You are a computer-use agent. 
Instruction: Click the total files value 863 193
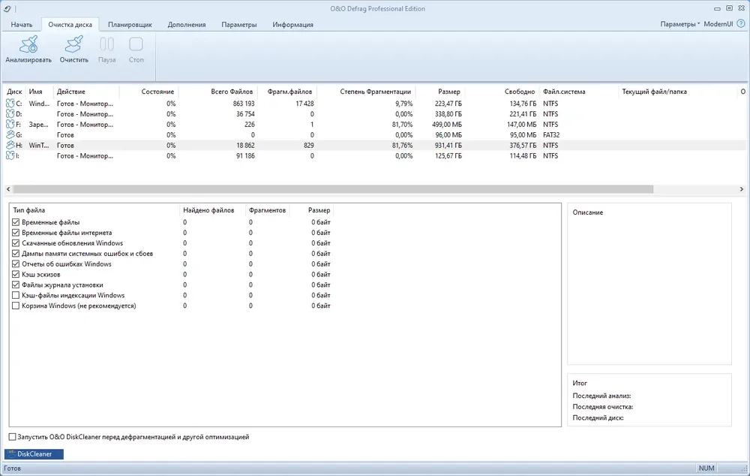pyautogui.click(x=244, y=104)
